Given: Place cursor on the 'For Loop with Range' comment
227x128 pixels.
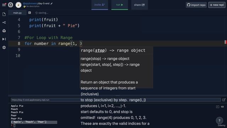Looking at the screenshot, I should click(x=49, y=38).
